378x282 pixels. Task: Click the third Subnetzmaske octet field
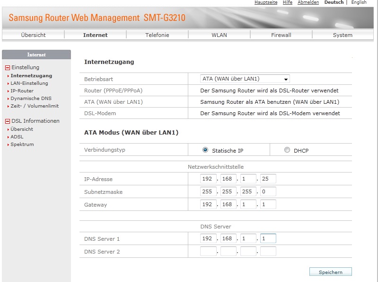click(248, 191)
